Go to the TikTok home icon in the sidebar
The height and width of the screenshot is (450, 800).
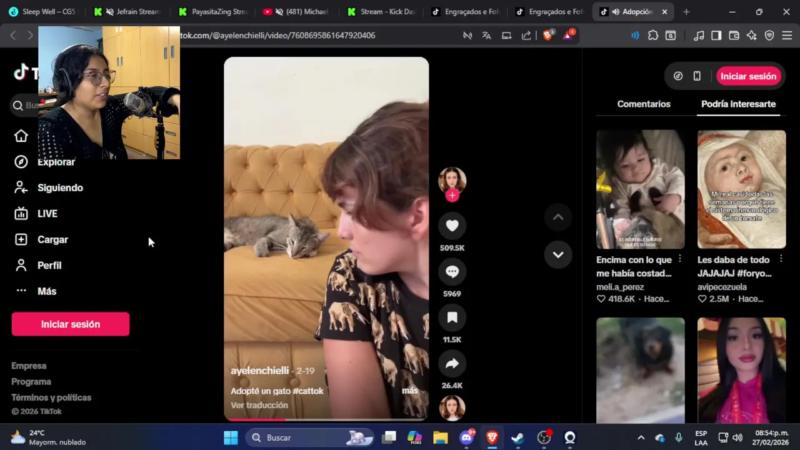tap(21, 136)
